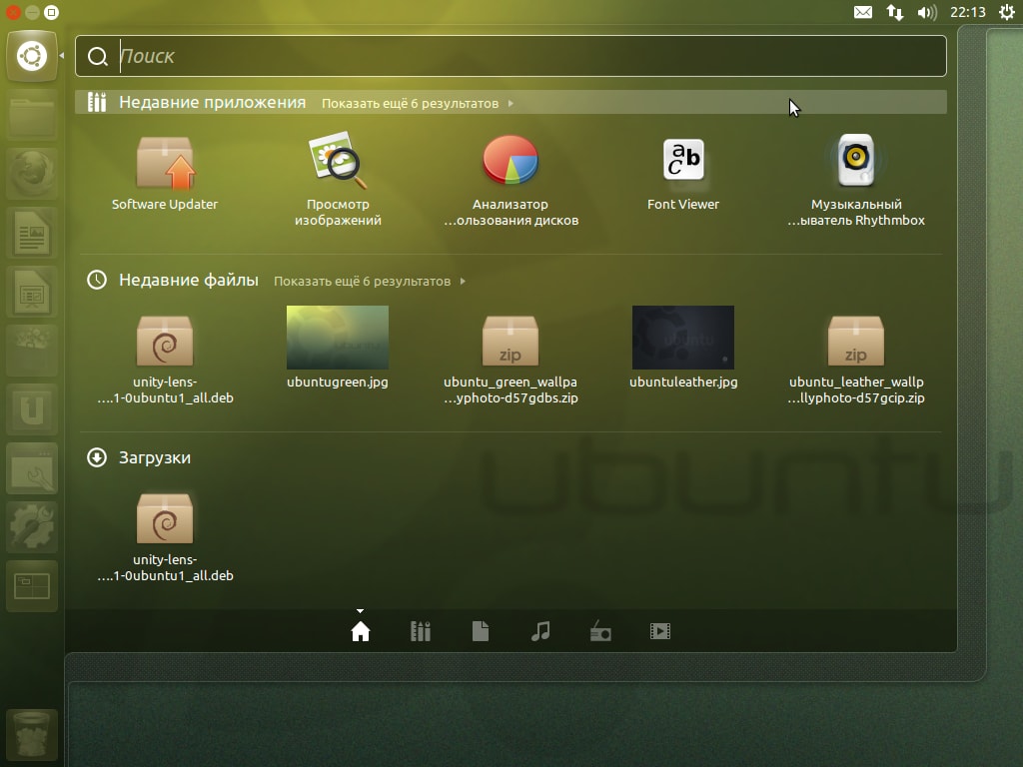Switch to the Music lens tab

pyautogui.click(x=540, y=631)
